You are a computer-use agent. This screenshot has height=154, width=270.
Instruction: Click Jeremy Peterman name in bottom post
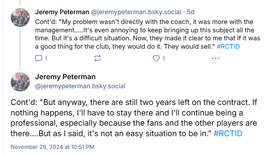tap(65, 77)
